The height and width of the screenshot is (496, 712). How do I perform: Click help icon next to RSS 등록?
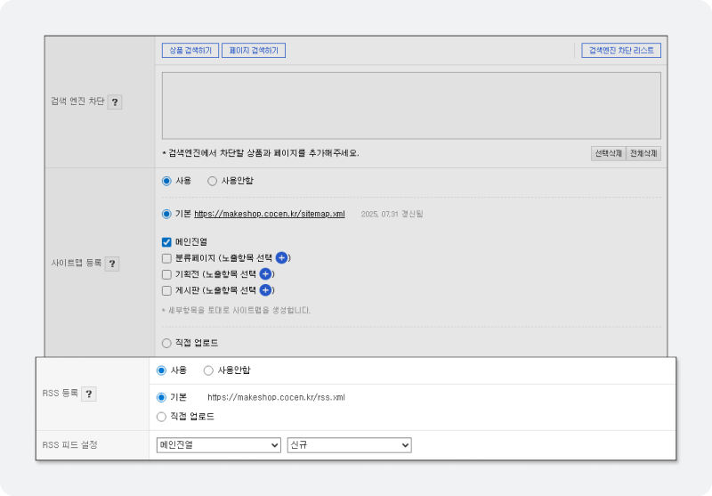point(89,394)
